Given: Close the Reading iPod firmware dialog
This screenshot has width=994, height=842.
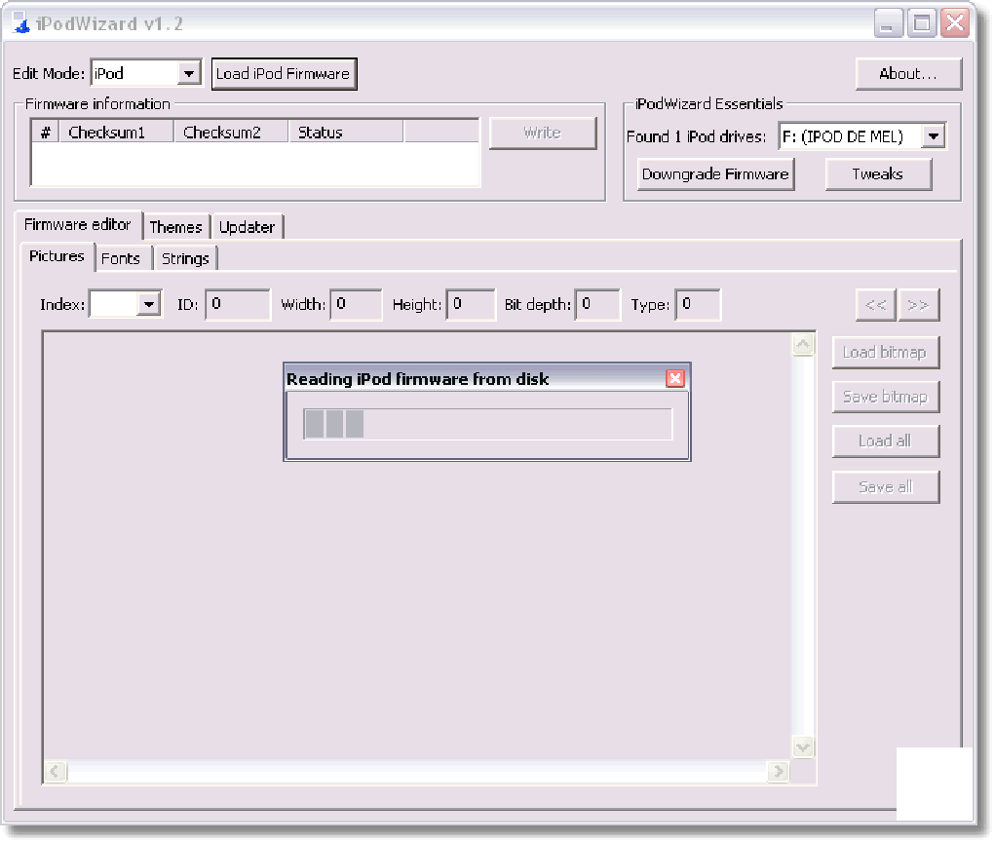Looking at the screenshot, I should click(675, 378).
